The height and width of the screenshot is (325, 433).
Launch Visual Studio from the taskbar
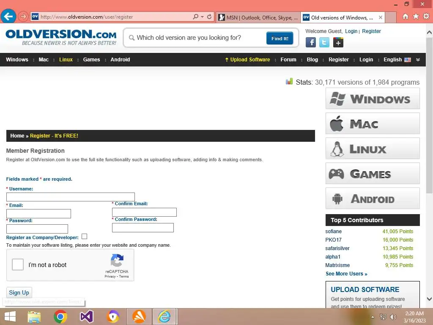tap(86, 317)
